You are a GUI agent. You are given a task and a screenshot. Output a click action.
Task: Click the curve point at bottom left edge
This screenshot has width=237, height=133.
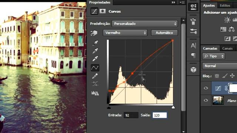(x=110, y=91)
